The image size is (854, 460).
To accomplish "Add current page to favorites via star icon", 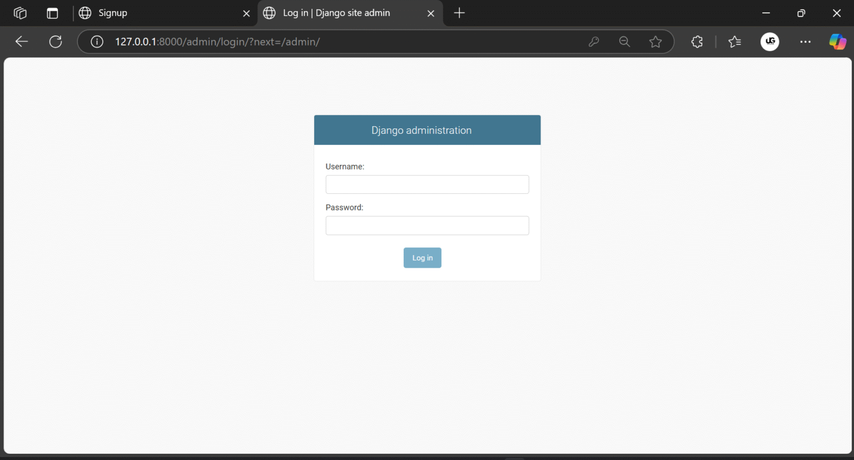I will tap(656, 42).
